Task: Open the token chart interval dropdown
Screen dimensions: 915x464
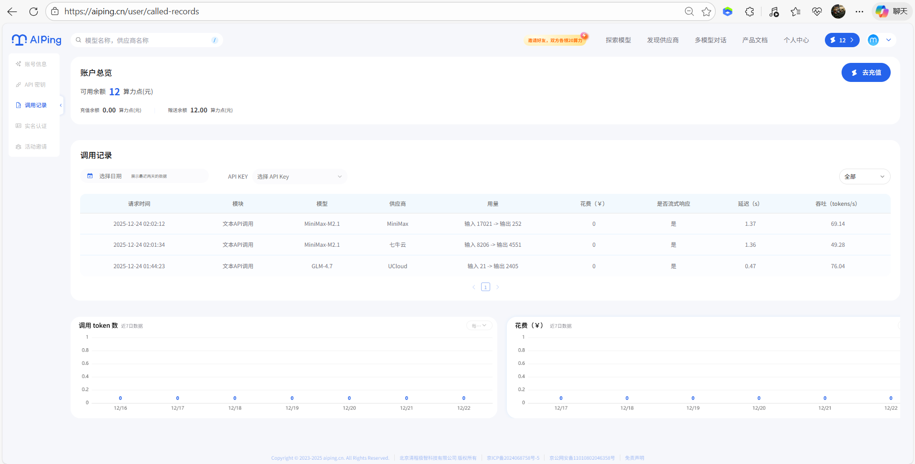Action: coord(479,326)
